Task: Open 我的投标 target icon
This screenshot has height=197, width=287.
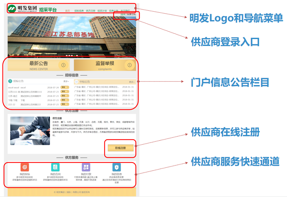Action: click(25, 167)
